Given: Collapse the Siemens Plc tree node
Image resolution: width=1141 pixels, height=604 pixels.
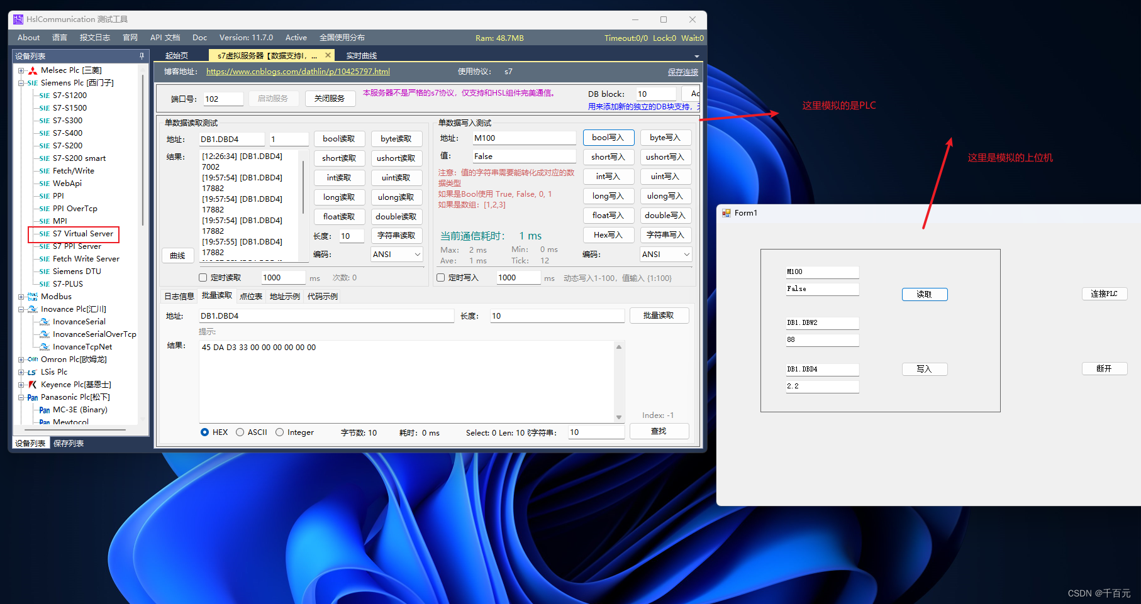Looking at the screenshot, I should (x=21, y=83).
